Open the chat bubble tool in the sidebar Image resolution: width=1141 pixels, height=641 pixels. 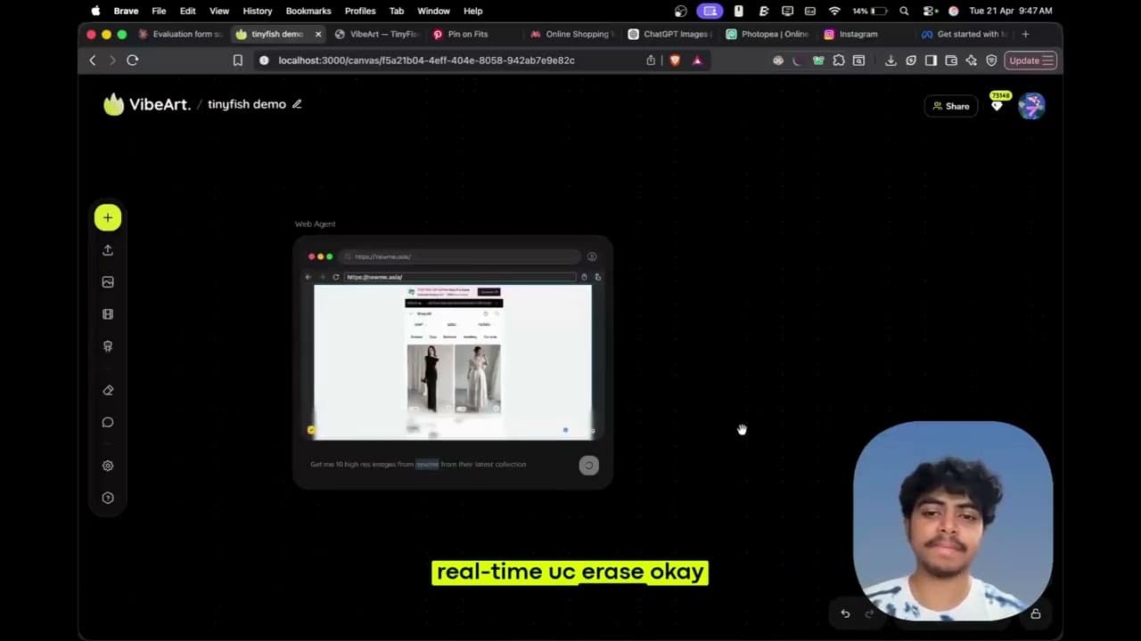coord(108,422)
